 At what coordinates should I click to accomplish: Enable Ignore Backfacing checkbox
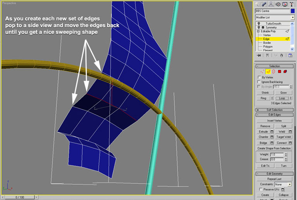pyautogui.click(x=259, y=82)
